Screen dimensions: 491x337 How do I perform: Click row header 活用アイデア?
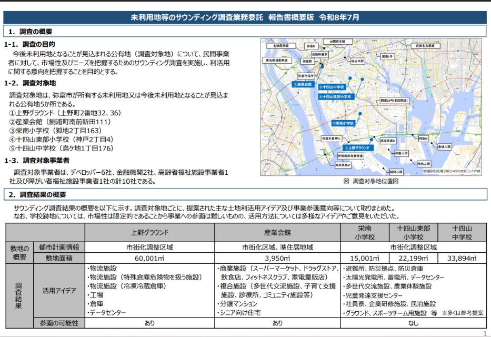tap(59, 291)
